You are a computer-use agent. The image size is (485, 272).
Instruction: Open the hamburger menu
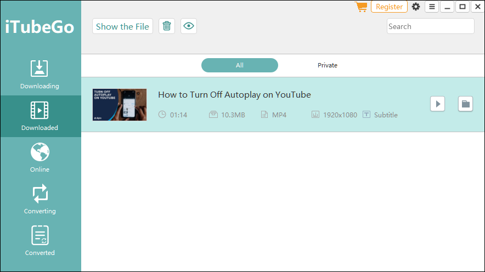432,7
